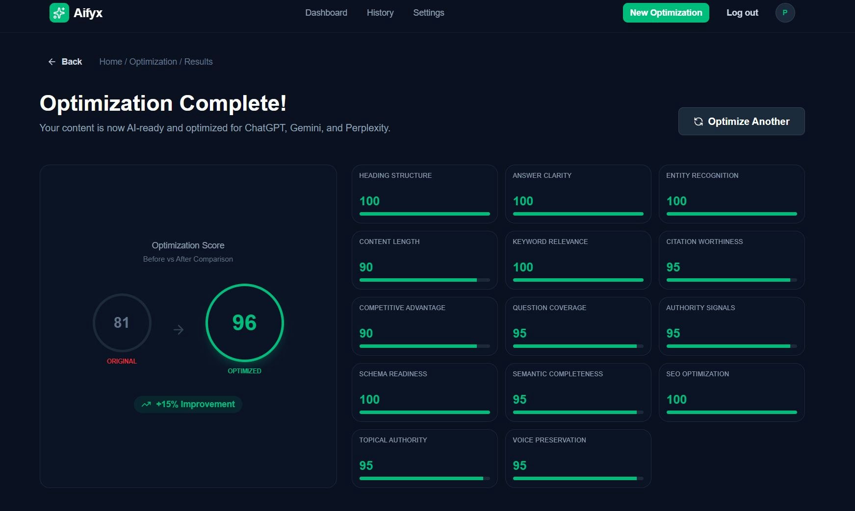
Task: Select the CONTENT LENGTH label
Action: click(x=389, y=242)
